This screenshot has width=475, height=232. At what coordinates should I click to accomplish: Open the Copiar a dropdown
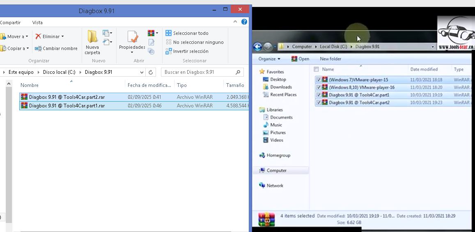[14, 48]
